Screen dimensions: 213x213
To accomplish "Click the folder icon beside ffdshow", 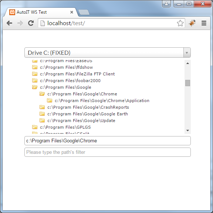I will coord(35,67).
